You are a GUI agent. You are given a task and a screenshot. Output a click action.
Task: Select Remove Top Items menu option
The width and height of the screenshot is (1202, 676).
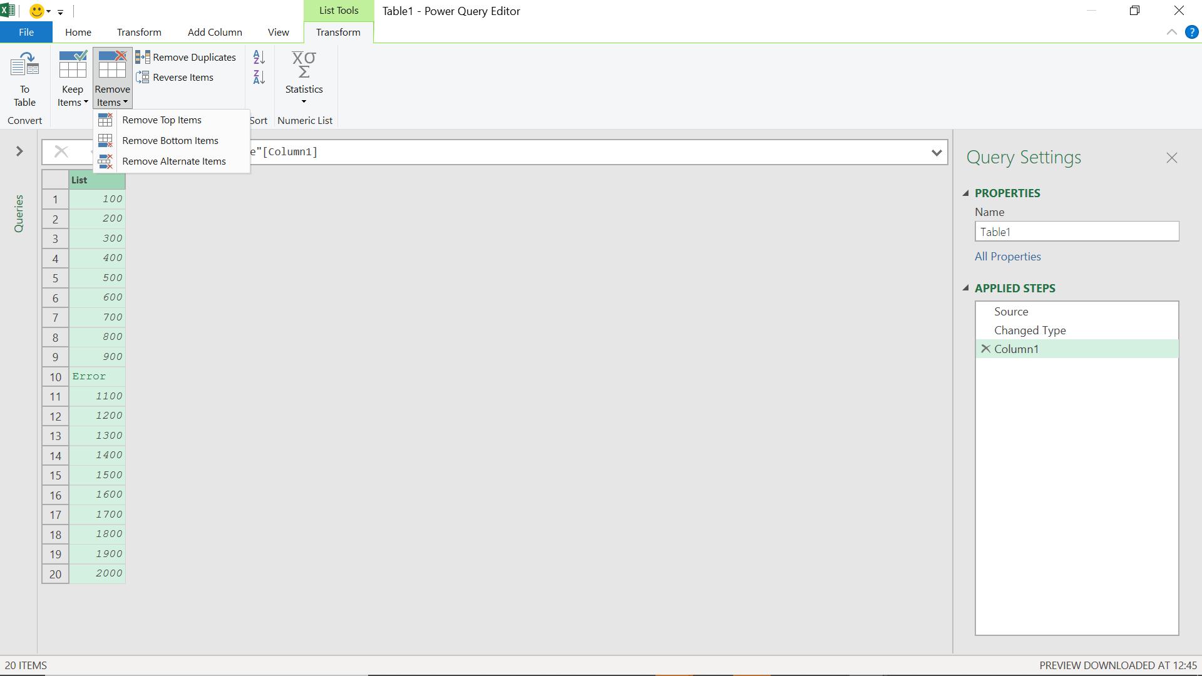162,119
